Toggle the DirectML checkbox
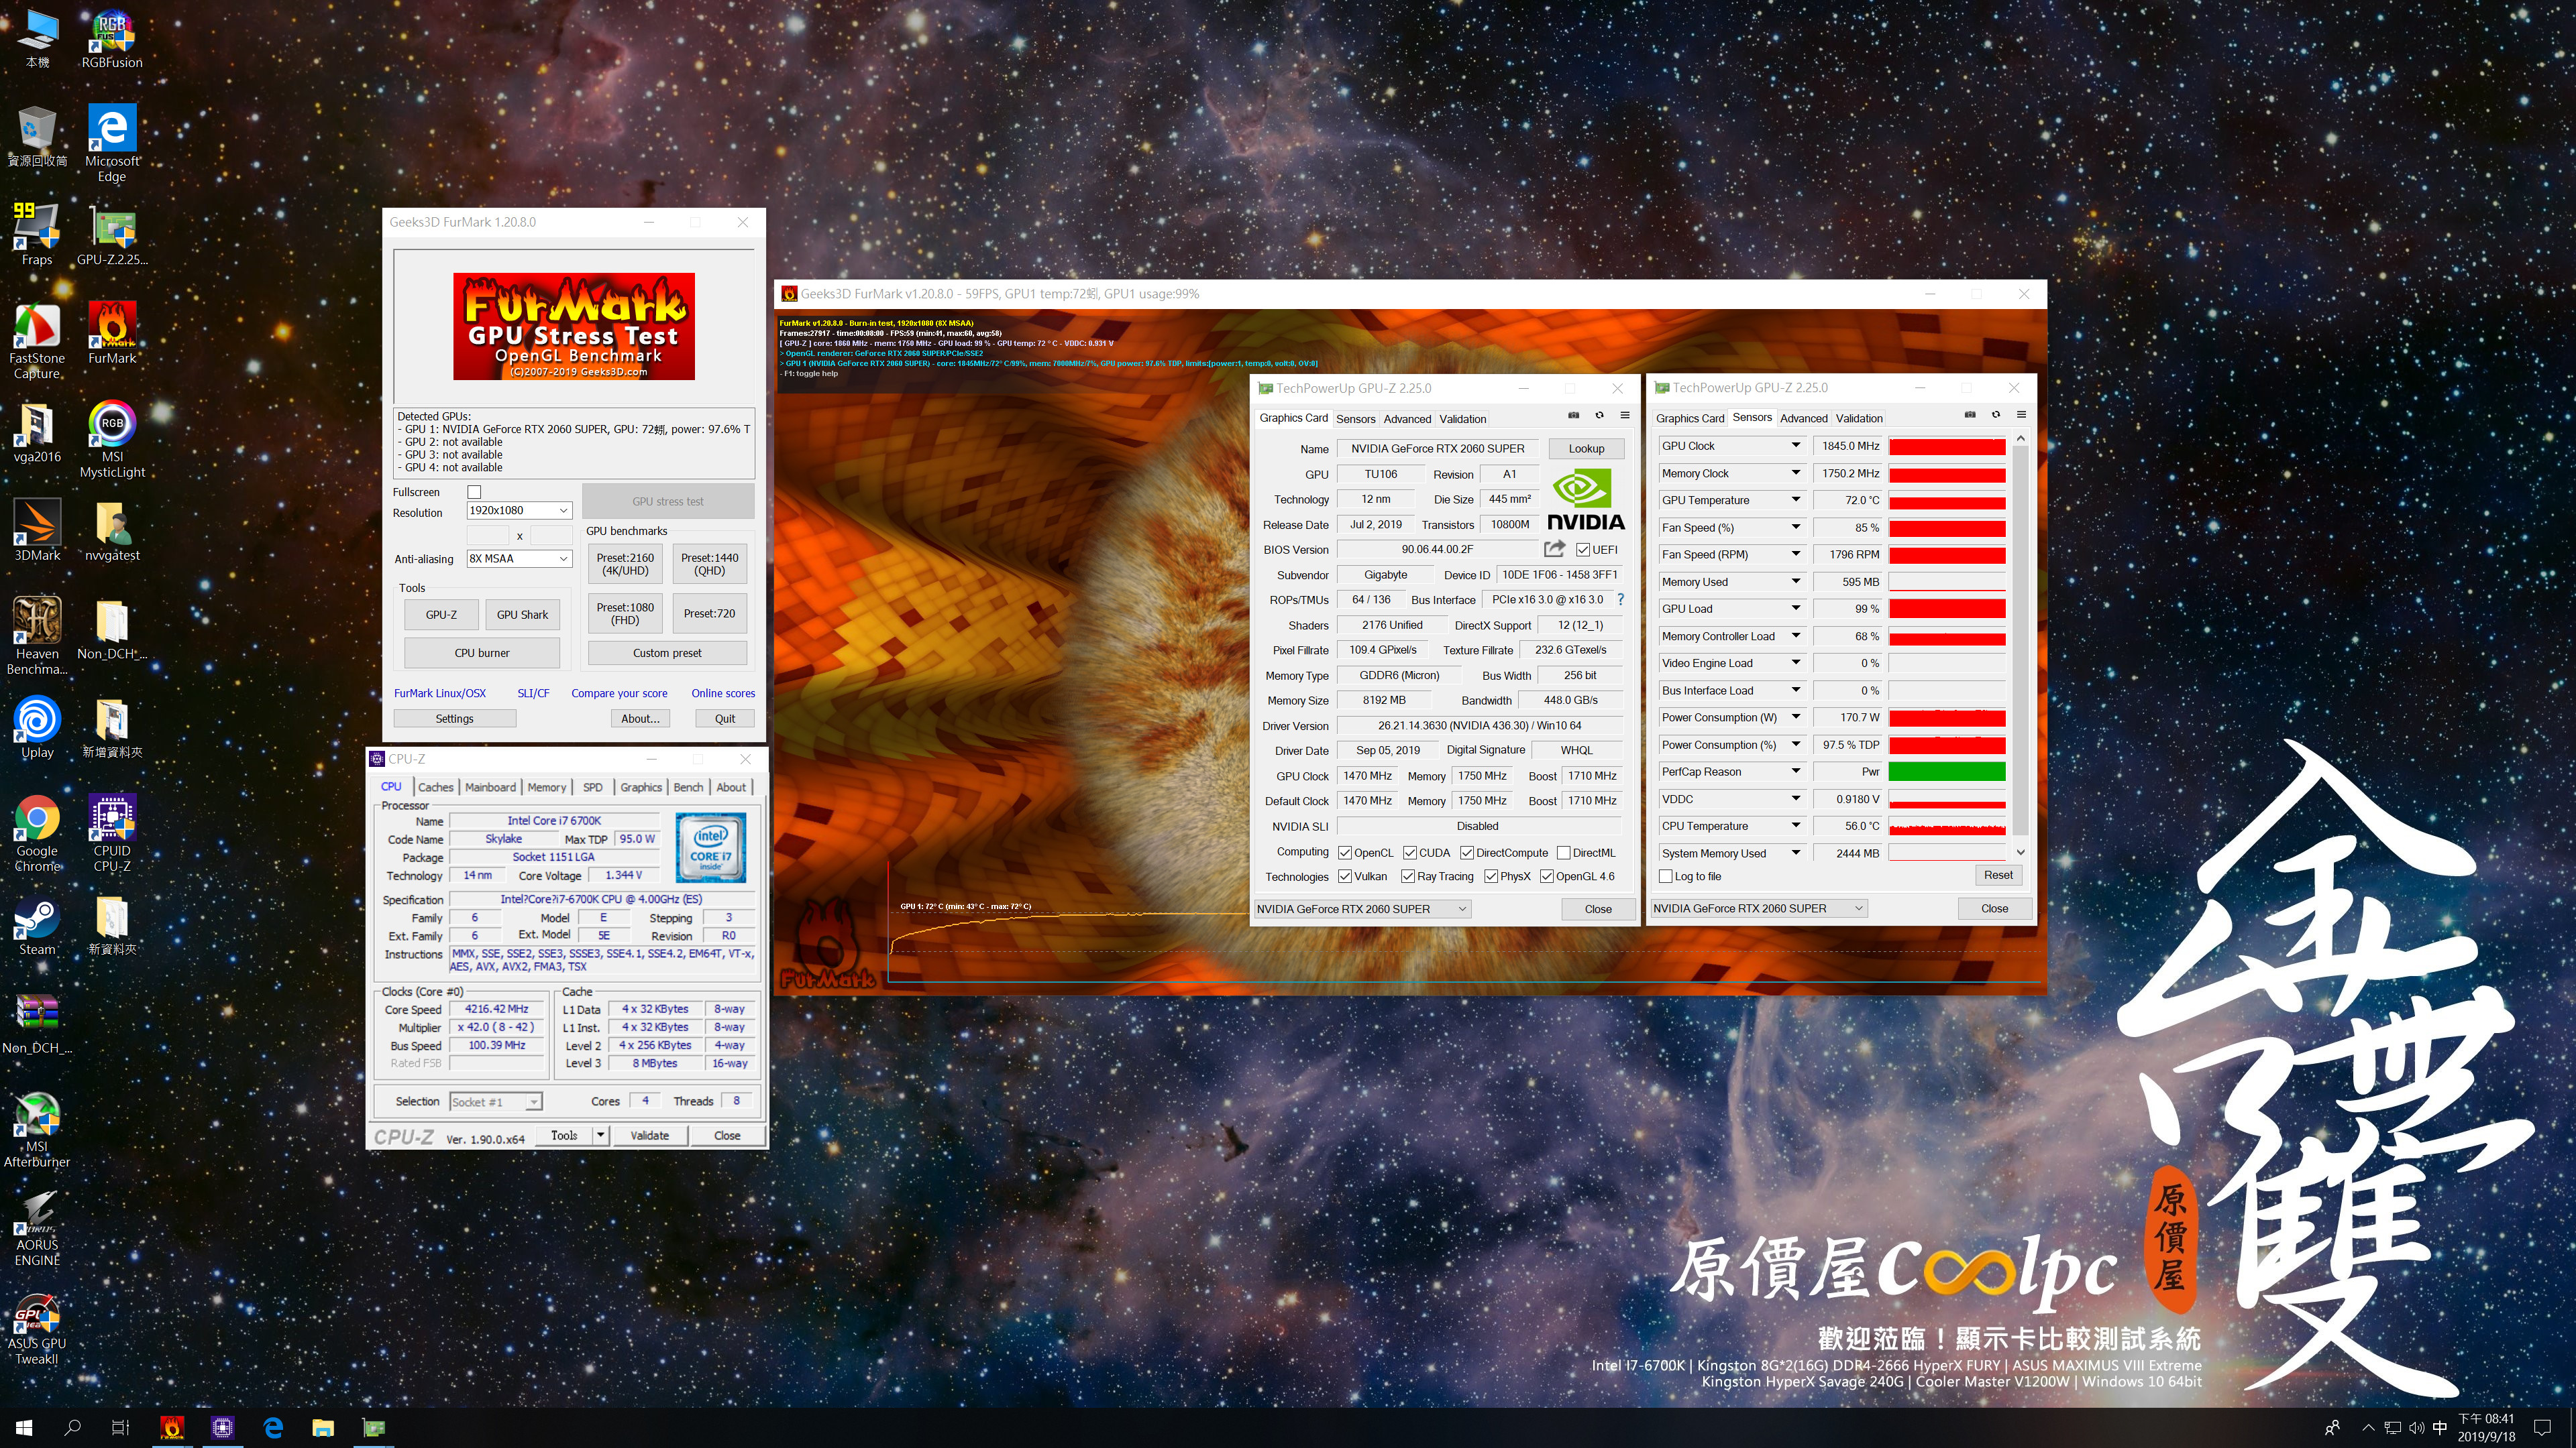 1563,853
